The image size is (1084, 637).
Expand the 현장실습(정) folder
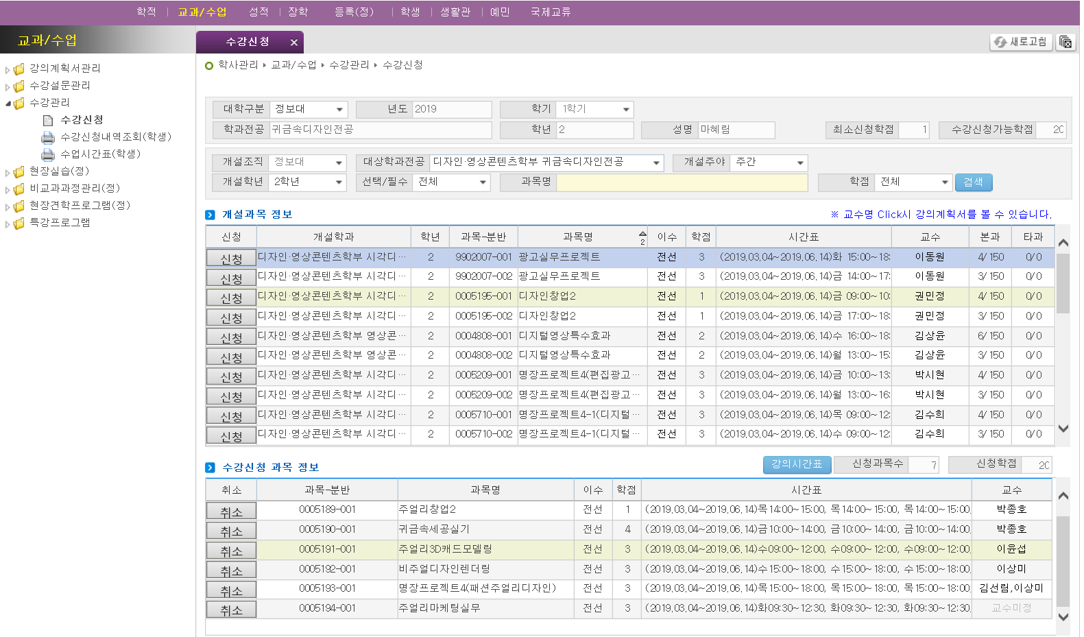point(8,172)
